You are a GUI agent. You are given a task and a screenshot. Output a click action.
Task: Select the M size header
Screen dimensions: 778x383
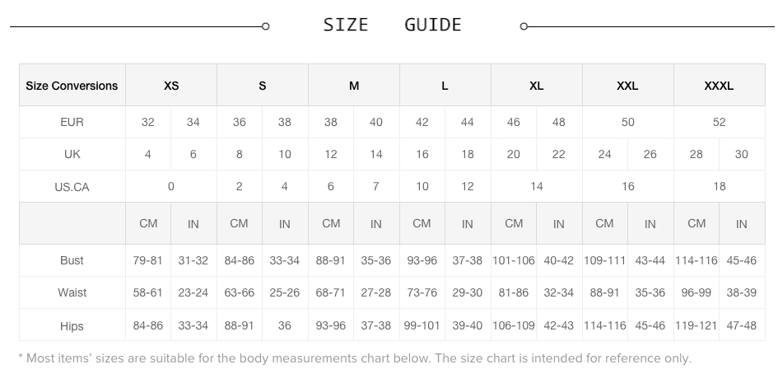pyautogui.click(x=354, y=86)
